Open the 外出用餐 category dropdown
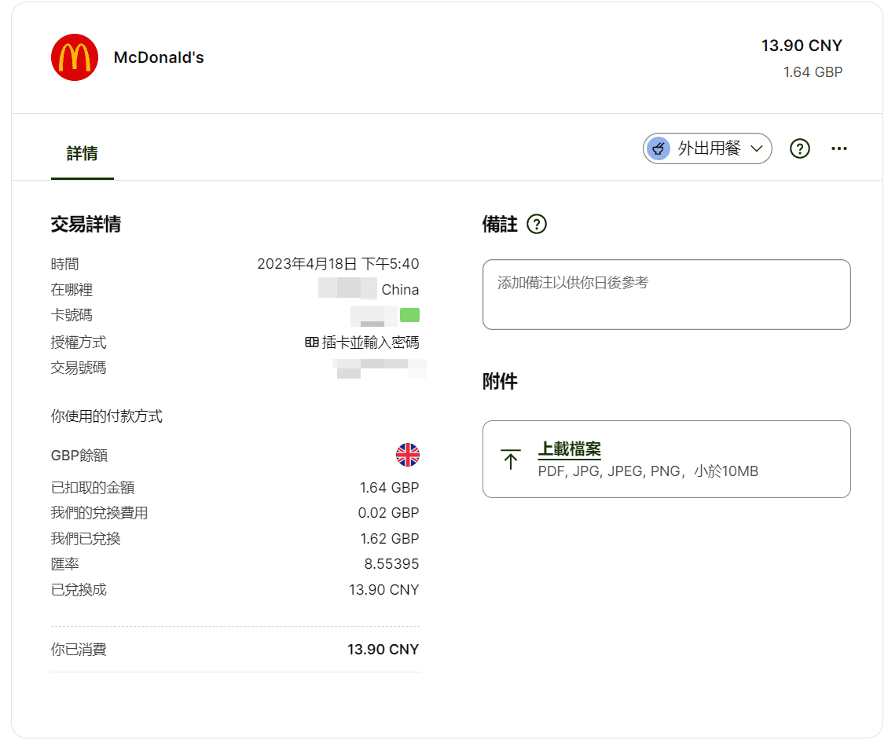 706,148
